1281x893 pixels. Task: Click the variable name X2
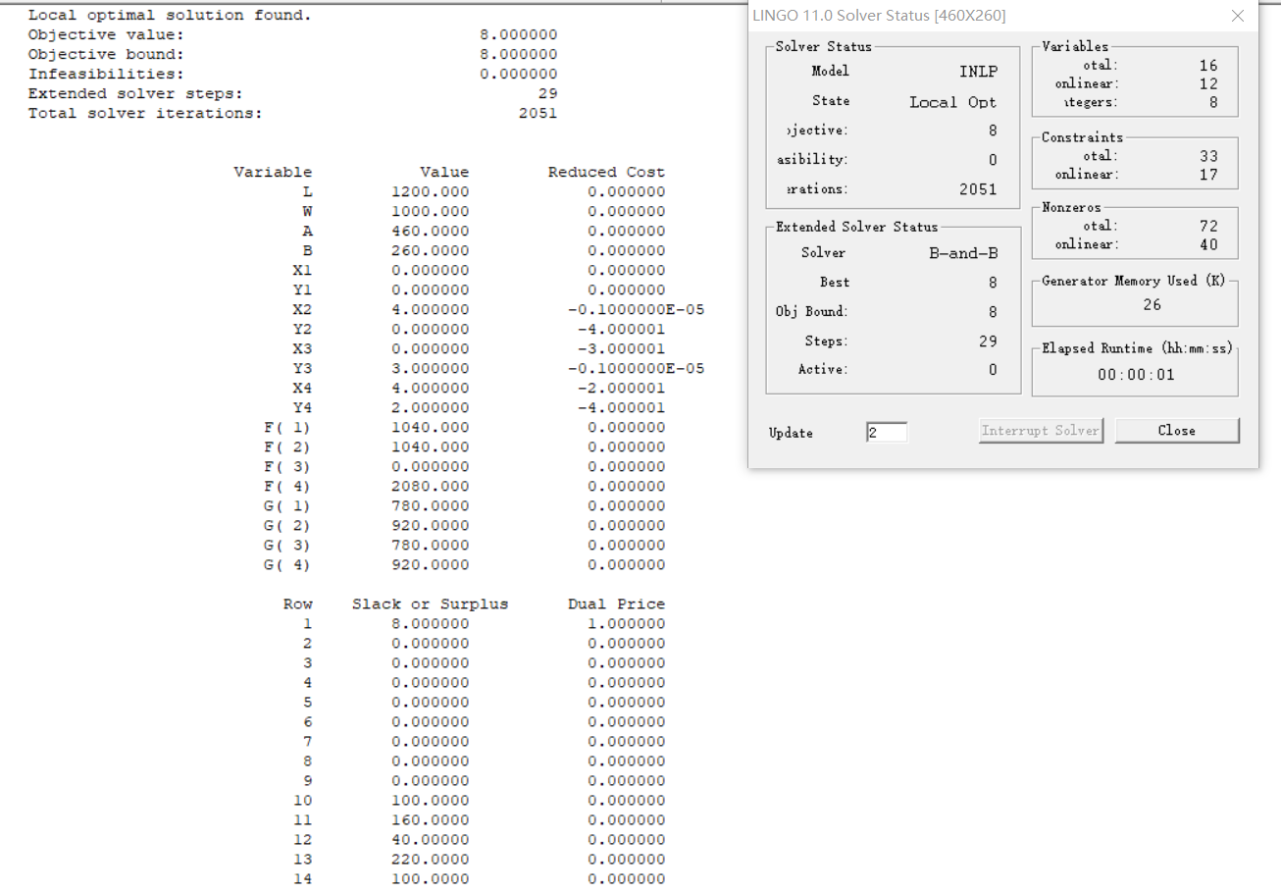point(302,310)
